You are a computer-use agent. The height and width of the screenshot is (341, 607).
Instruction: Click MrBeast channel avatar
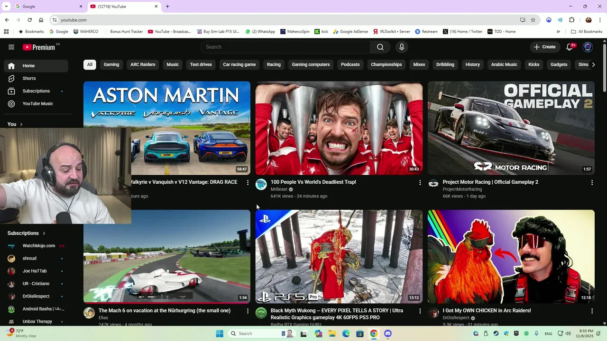(261, 184)
